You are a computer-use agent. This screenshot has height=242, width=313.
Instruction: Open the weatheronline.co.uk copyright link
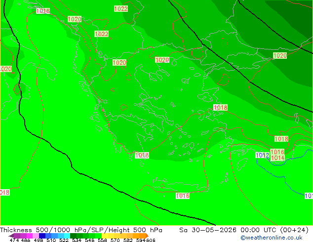click(271, 238)
